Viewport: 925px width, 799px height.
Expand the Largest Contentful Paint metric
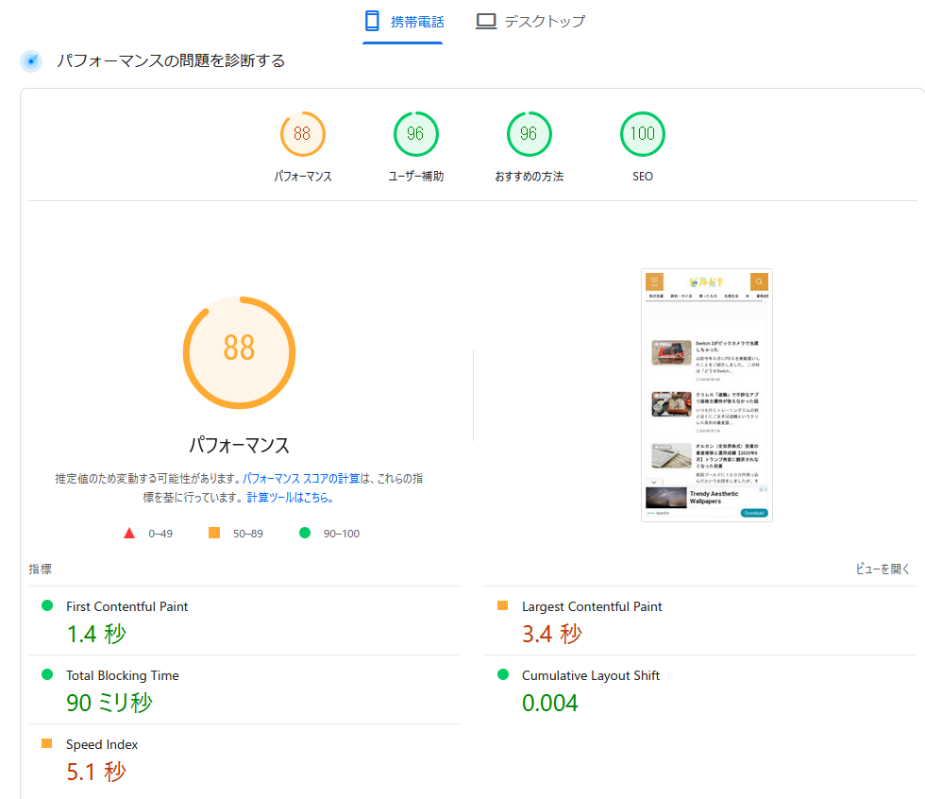pyautogui.click(x=592, y=606)
